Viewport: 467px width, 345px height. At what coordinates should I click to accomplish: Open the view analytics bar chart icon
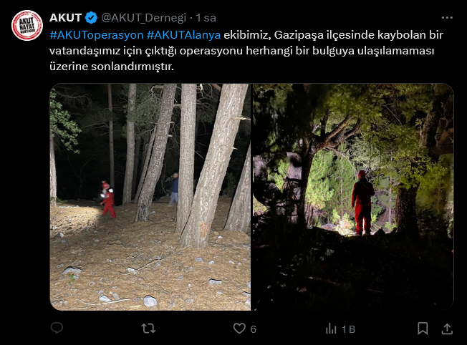point(331,329)
